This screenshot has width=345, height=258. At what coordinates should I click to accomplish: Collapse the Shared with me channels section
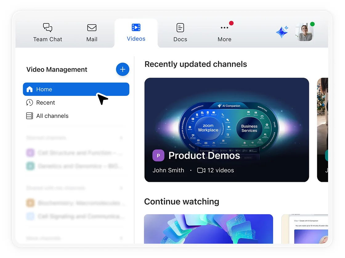[121, 188]
